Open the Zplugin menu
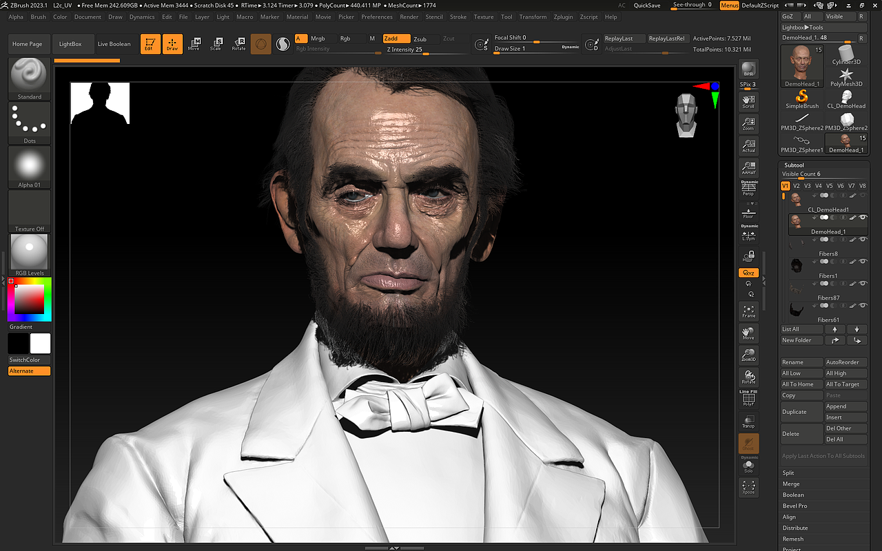This screenshot has height=551, width=882. point(563,17)
